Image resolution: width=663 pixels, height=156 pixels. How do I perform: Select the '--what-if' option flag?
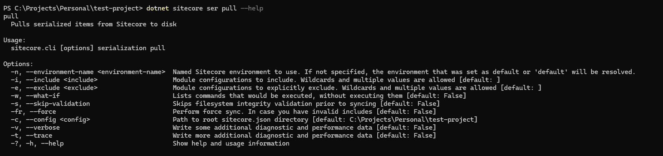pos(43,96)
